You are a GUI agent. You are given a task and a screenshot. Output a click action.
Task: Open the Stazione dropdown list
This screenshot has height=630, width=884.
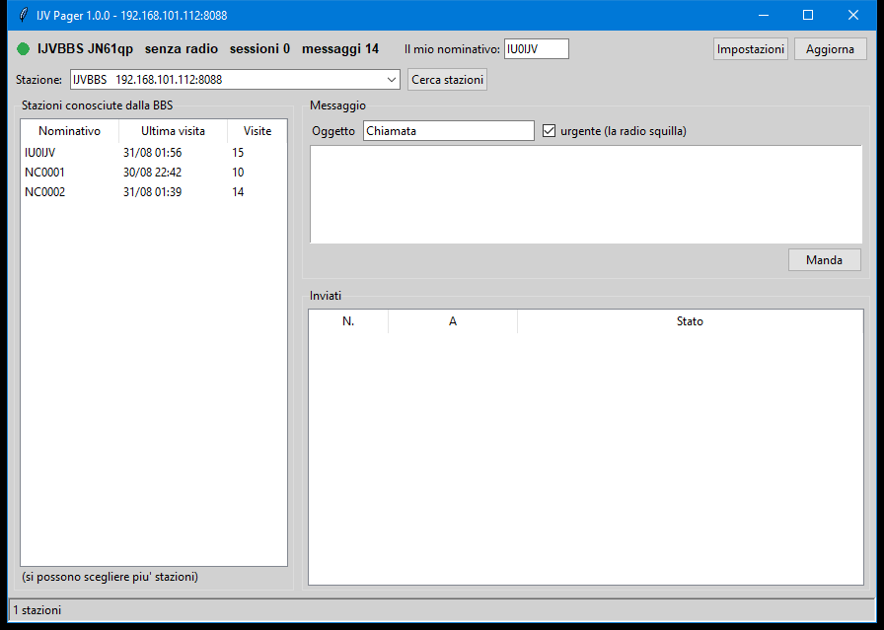392,80
